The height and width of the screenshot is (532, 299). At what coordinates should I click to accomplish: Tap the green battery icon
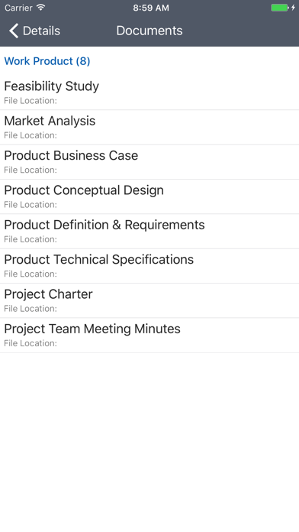280,8
